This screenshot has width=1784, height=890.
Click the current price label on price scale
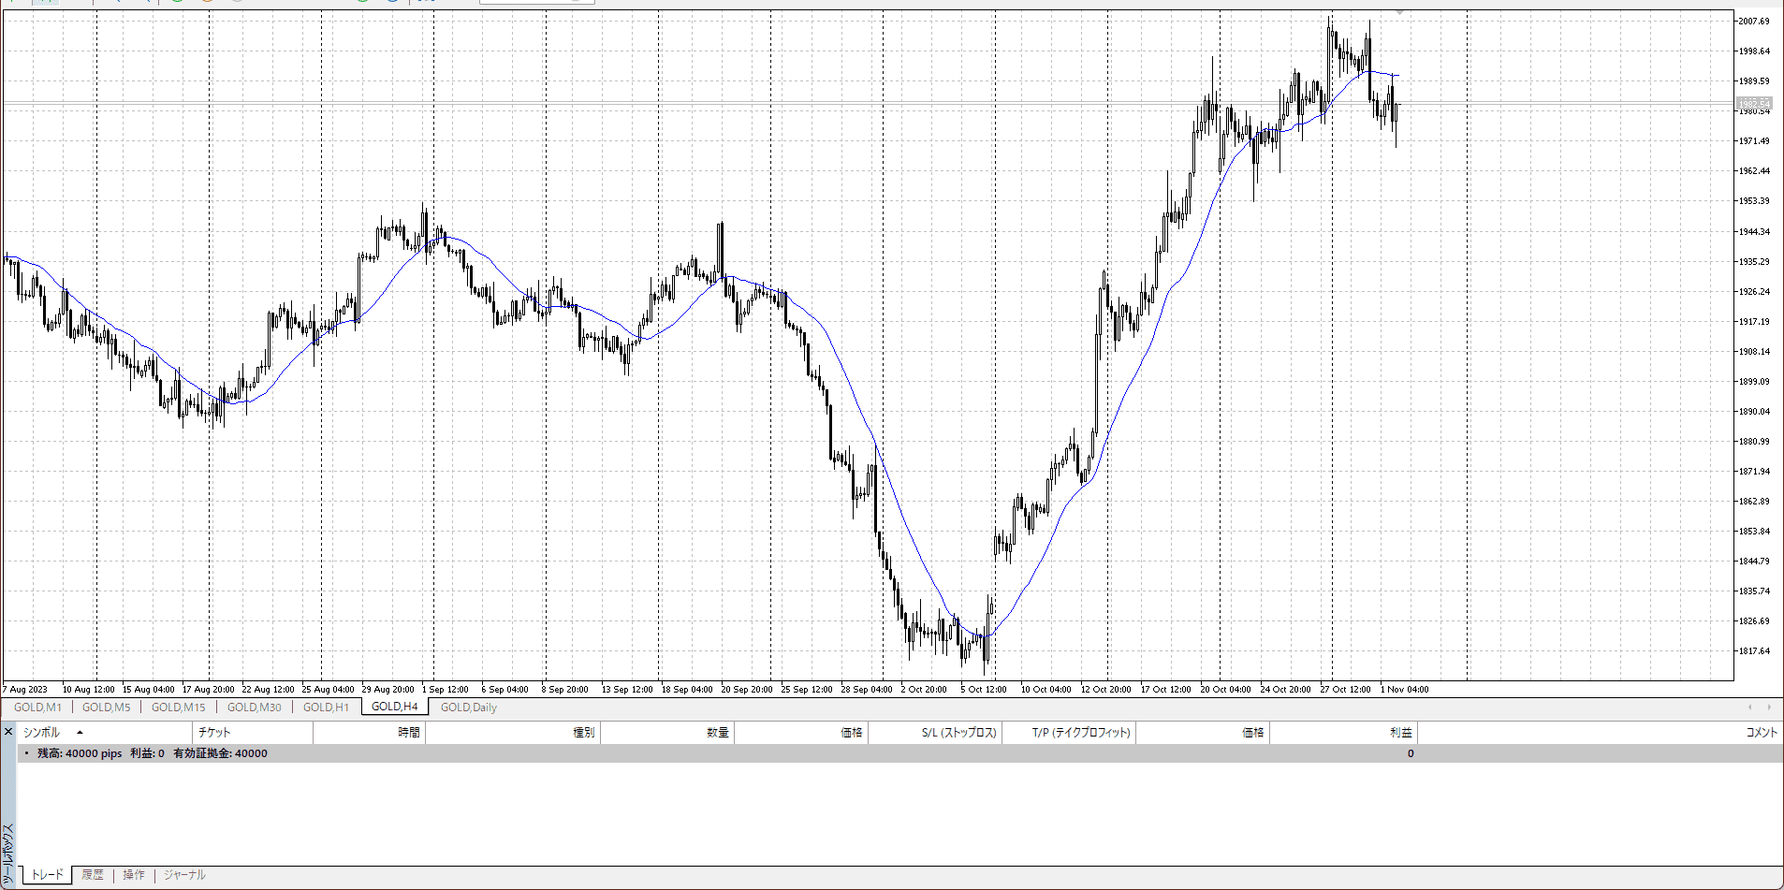(1754, 103)
